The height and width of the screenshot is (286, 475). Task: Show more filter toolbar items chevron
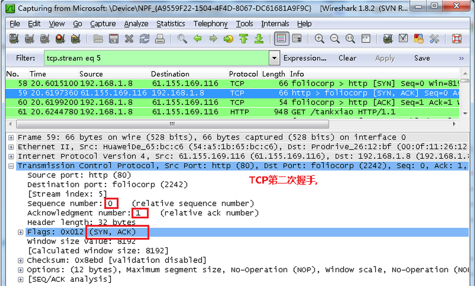pos(461,58)
